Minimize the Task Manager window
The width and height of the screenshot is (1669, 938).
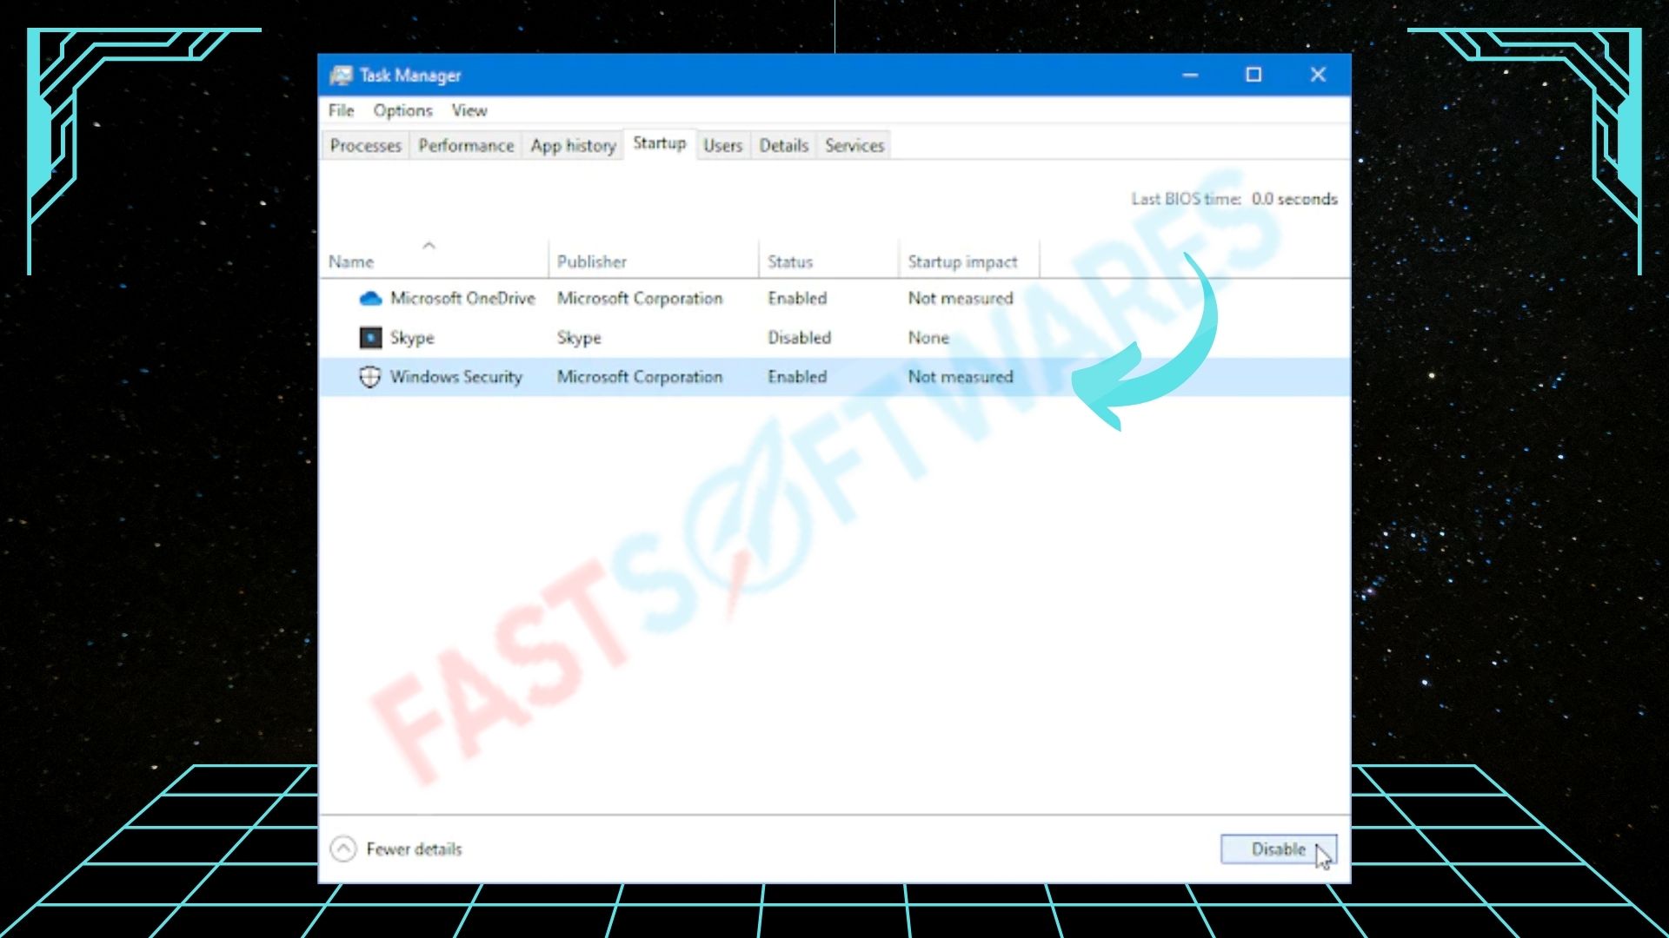(x=1190, y=76)
